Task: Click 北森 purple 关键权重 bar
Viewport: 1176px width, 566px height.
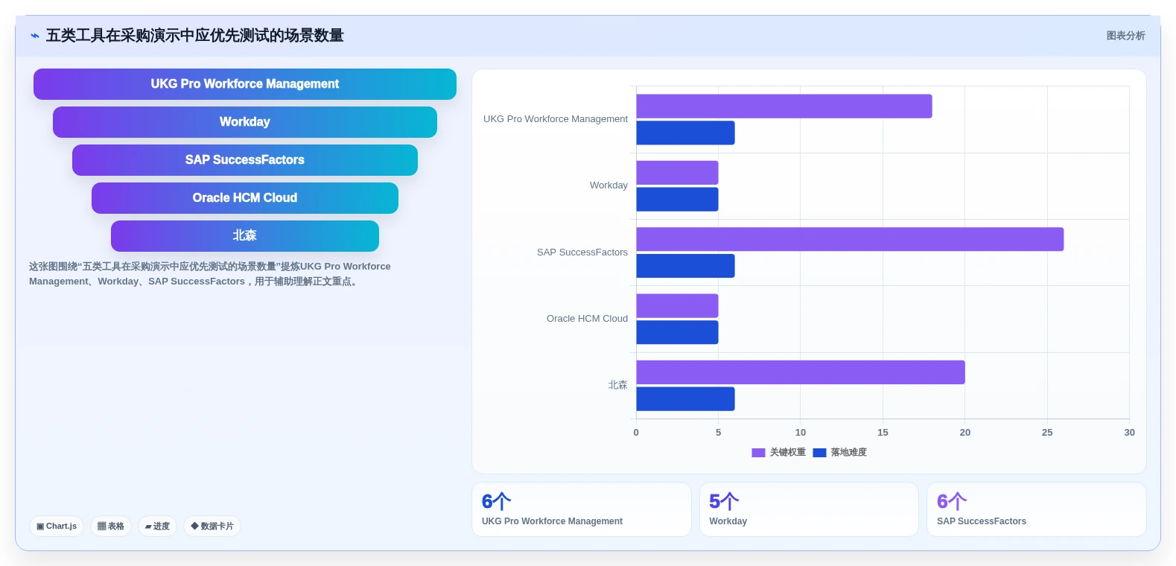Action: click(801, 372)
